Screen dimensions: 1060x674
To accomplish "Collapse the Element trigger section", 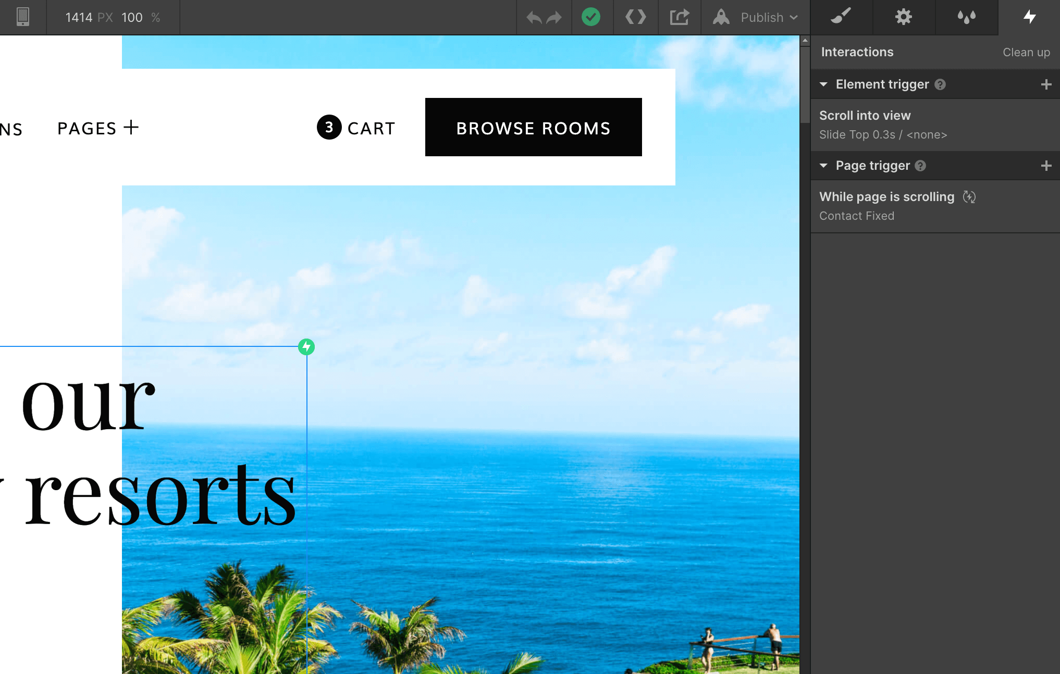I will [x=824, y=84].
